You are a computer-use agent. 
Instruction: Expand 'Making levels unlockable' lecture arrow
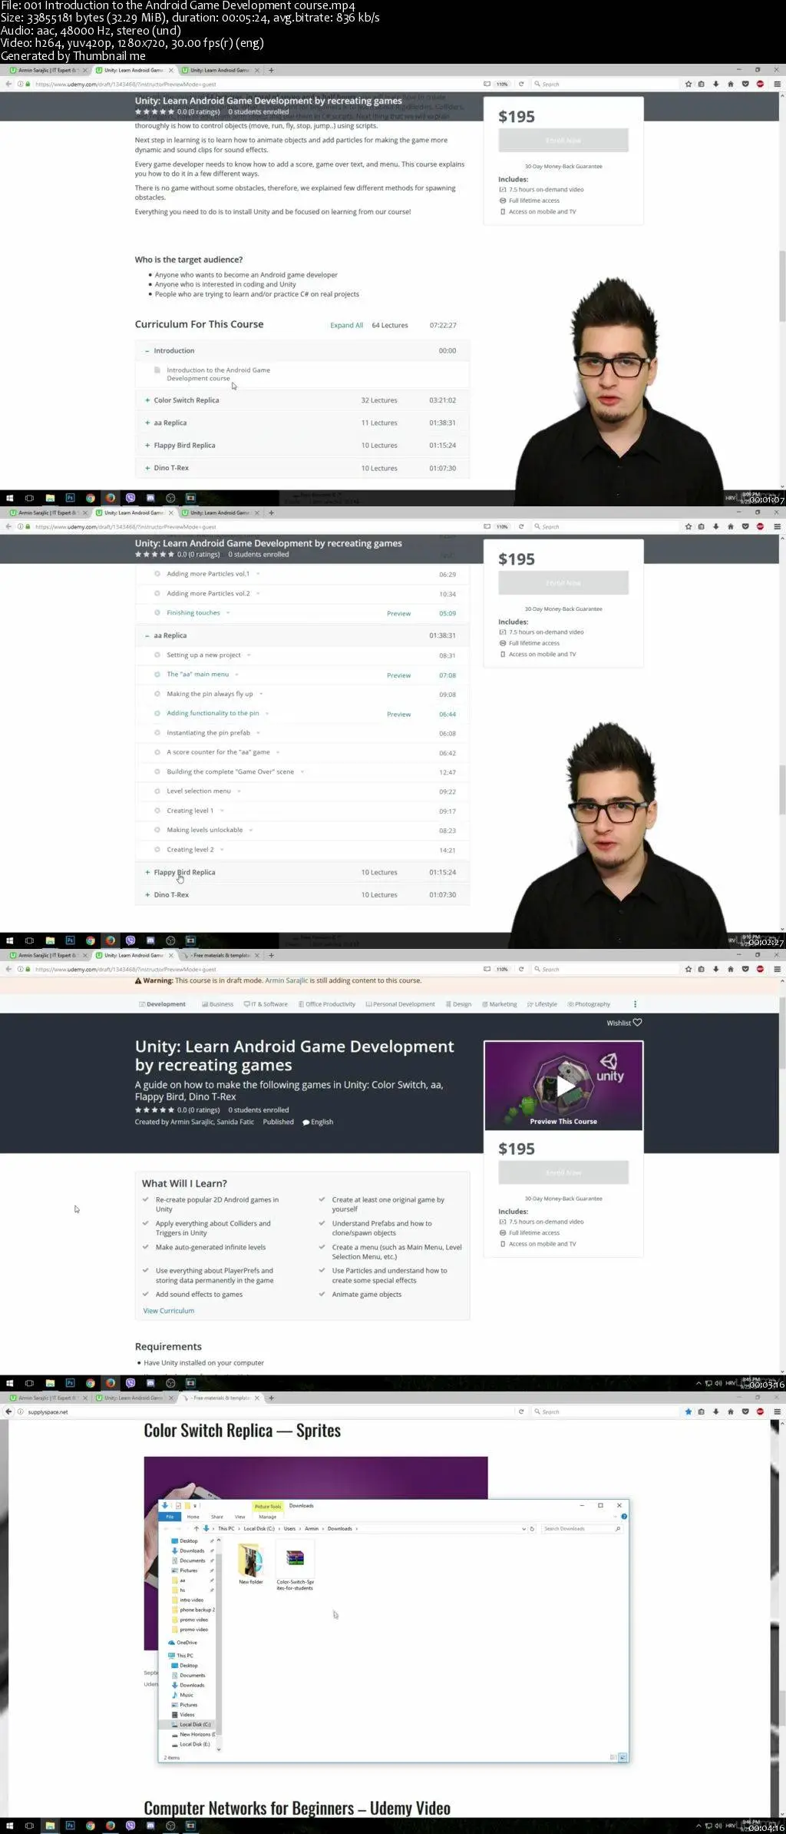tap(250, 831)
